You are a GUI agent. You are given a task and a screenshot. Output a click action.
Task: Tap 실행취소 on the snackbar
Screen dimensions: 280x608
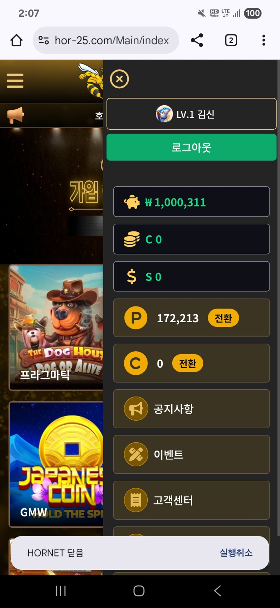click(236, 553)
